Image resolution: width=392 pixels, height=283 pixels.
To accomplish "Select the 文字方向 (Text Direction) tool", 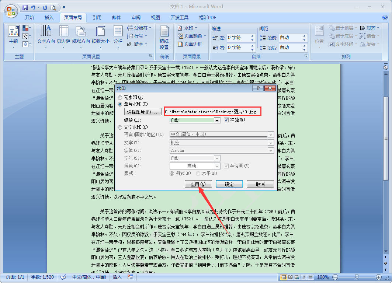I will click(46, 35).
